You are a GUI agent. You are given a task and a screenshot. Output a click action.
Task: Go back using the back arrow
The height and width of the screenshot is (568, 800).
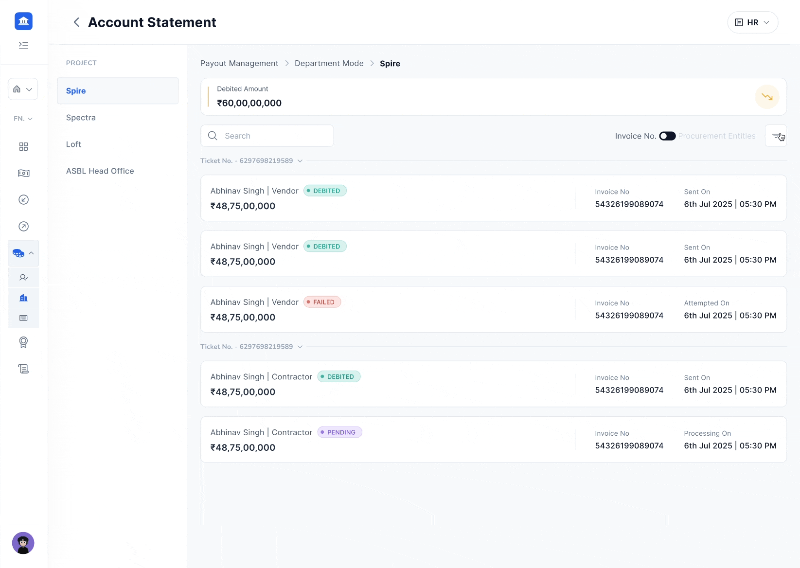point(76,22)
